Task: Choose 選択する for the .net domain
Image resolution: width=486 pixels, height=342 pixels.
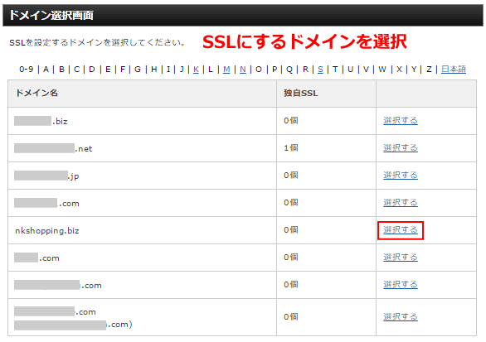Action: (x=400, y=148)
